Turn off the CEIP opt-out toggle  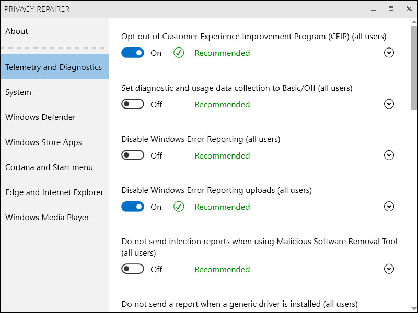point(133,53)
